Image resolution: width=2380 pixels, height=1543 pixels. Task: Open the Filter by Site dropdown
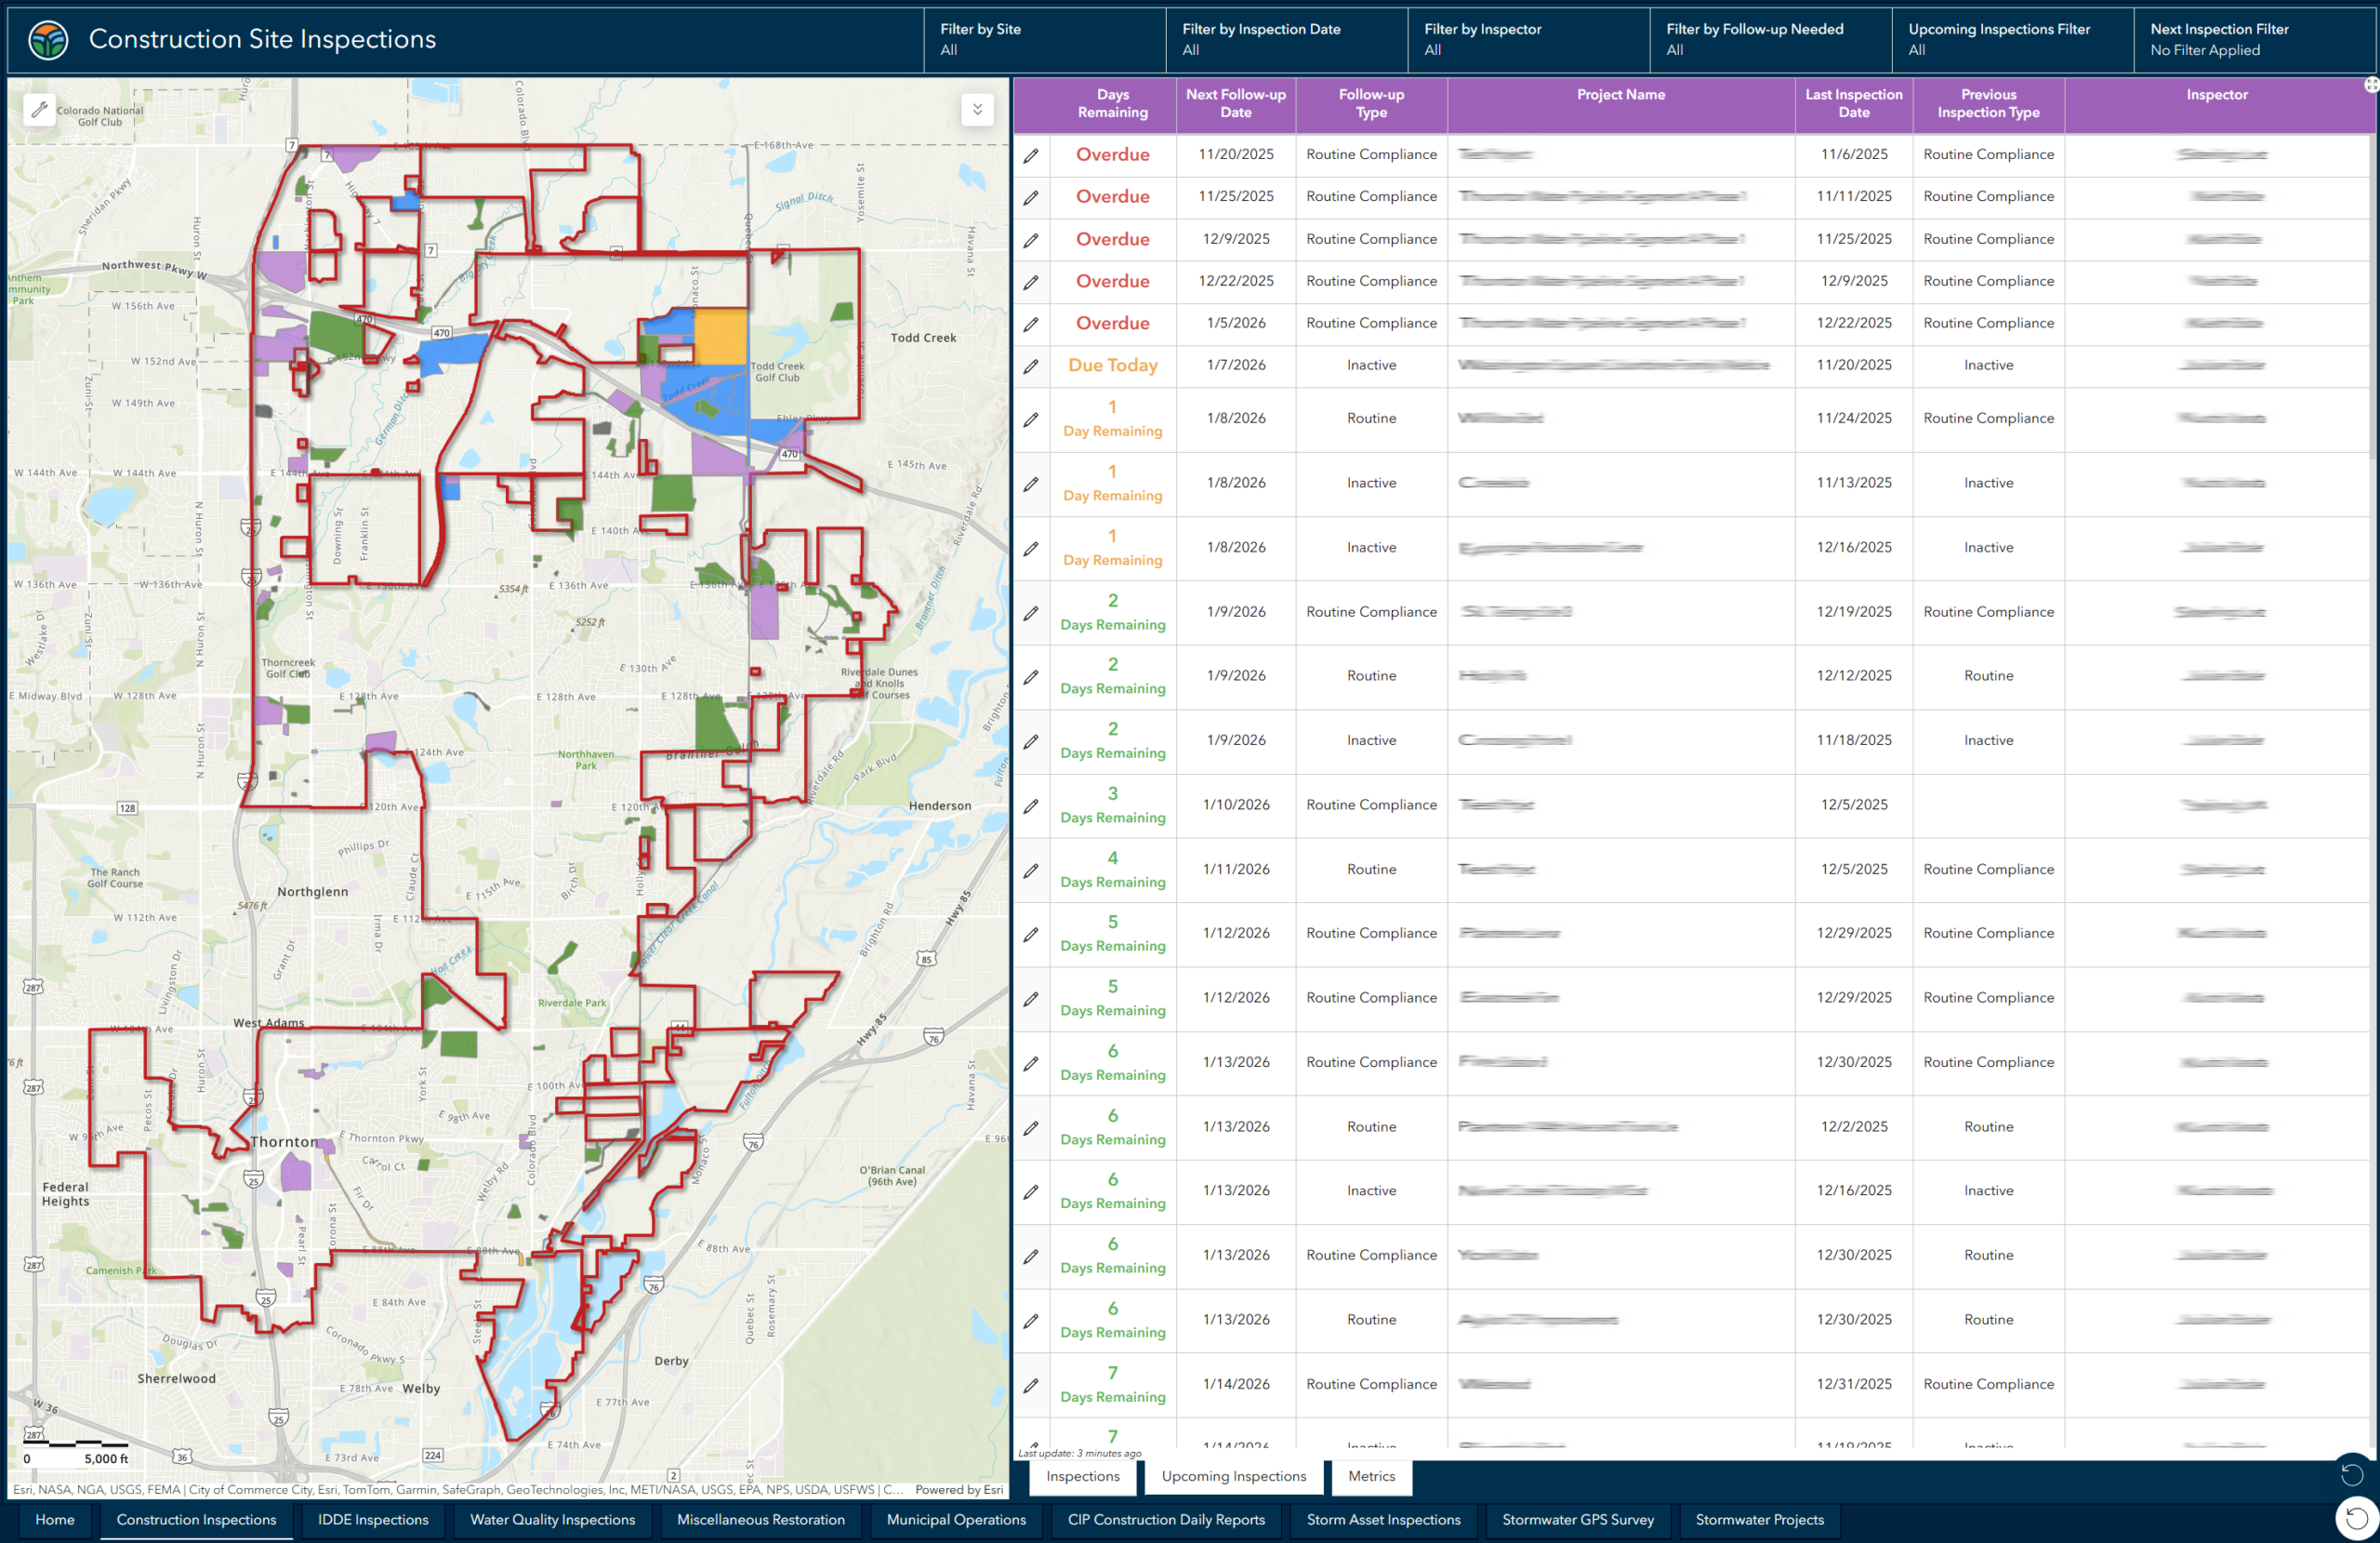(1044, 40)
